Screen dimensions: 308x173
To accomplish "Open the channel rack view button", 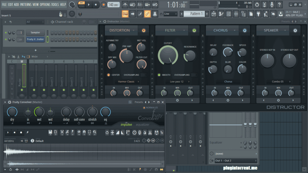I will click(229, 14).
